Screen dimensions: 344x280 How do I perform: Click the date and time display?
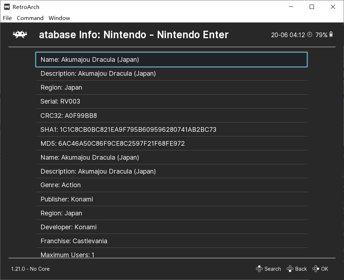[288, 35]
